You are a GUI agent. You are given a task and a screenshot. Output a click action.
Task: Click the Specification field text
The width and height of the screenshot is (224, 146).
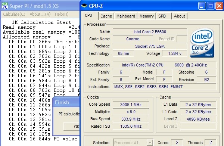[x=164, y=65]
